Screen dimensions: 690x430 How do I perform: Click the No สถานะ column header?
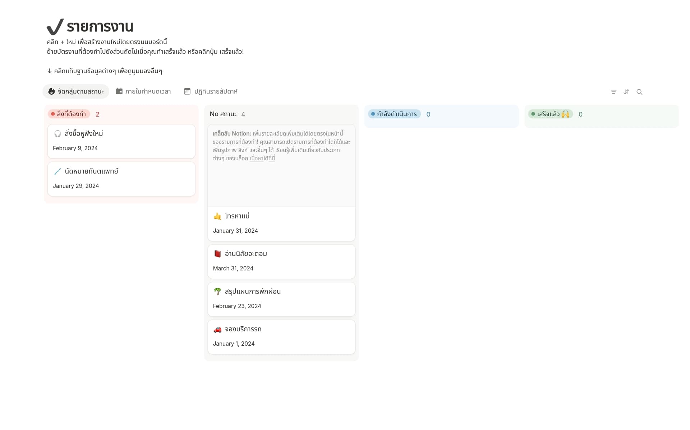(x=223, y=114)
